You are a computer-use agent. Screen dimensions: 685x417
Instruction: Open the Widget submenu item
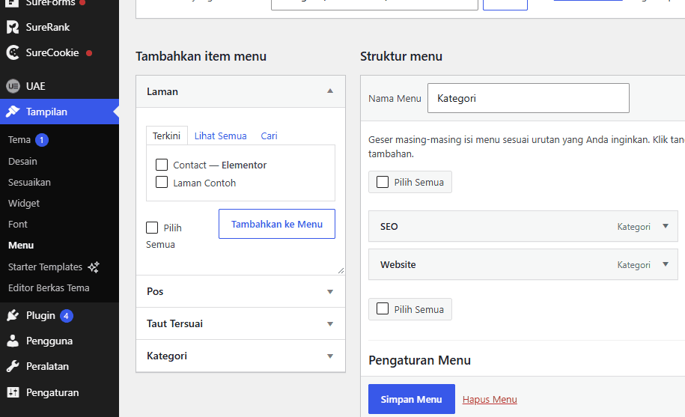(24, 203)
